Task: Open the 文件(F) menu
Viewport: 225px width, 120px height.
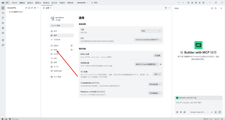Action: click(14, 3)
